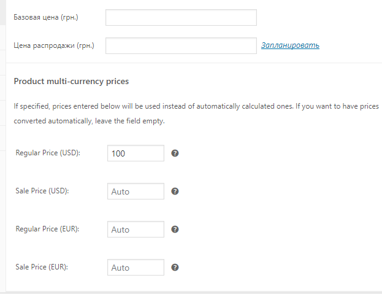Screen dimensions: 382x294
Task: Click the Базовая цена (грн.) label
Action: click(x=46, y=17)
